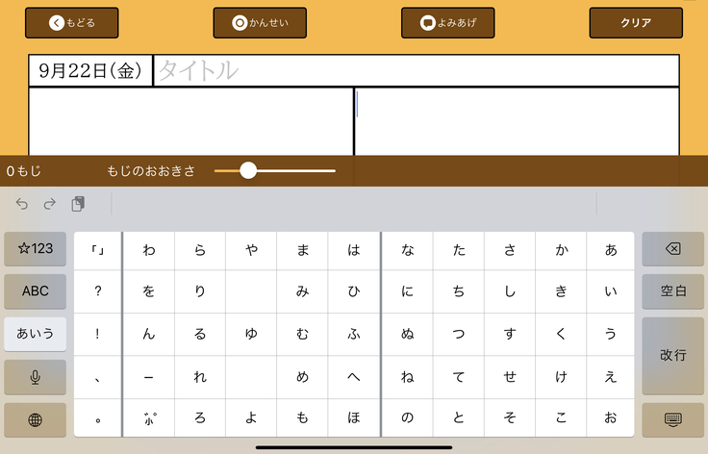Click the left blank content box
This screenshot has height=454, width=708.
click(x=190, y=122)
